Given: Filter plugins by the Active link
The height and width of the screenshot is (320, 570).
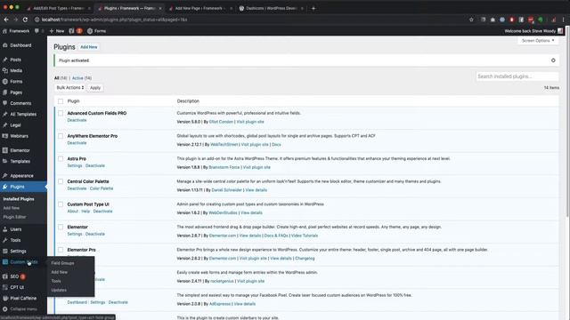Looking at the screenshot, I should pyautogui.click(x=77, y=78).
